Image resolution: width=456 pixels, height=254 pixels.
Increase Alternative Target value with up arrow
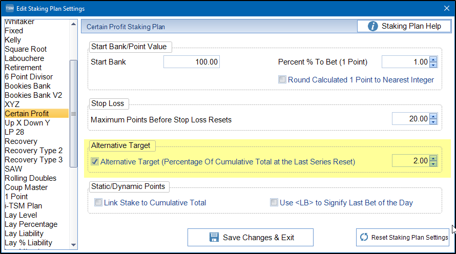tap(433, 158)
